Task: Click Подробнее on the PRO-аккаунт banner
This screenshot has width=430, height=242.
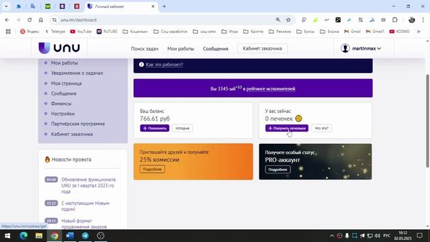Action: (277, 169)
